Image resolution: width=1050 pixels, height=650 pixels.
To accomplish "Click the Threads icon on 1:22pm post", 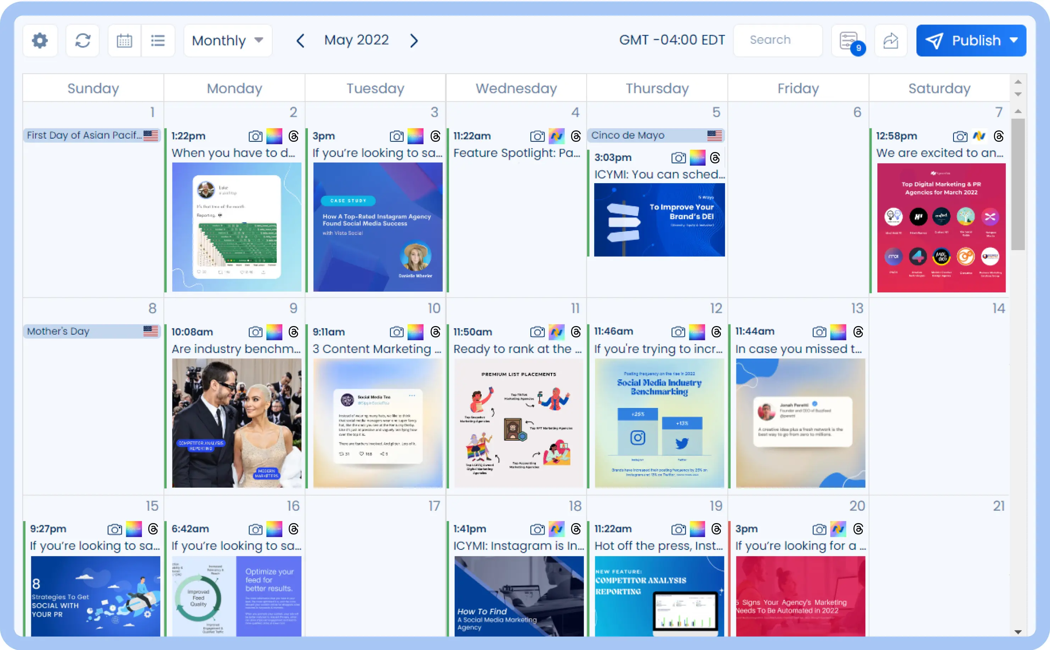I will [293, 136].
